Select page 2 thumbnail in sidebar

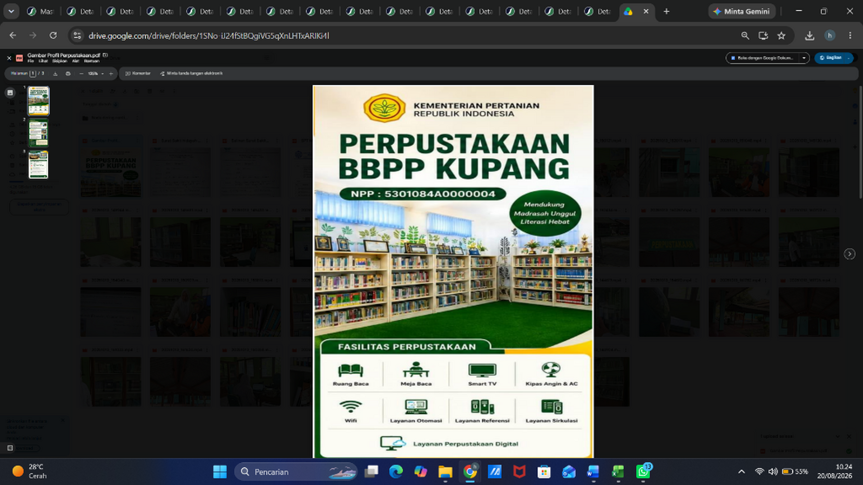(38, 133)
